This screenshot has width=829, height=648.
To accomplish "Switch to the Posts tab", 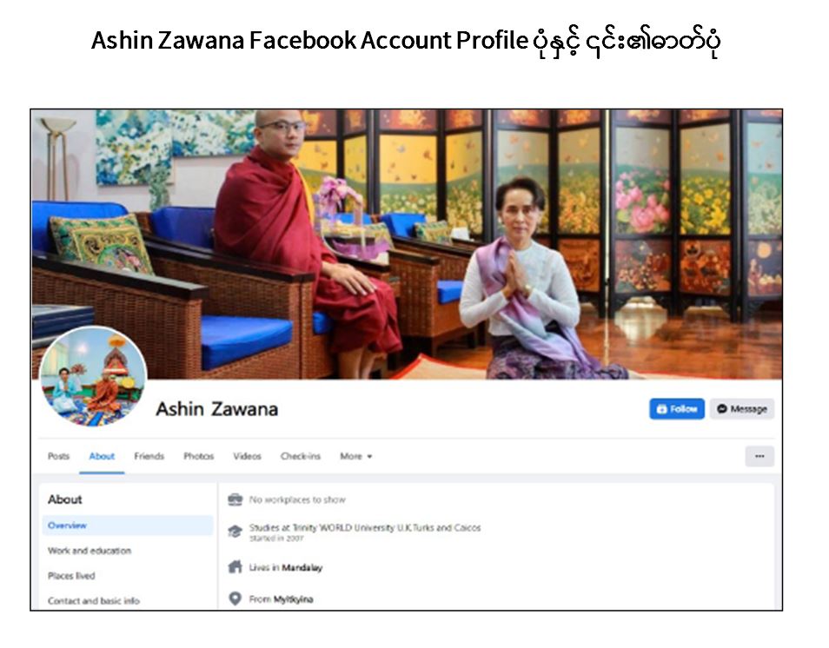I will pyautogui.click(x=59, y=456).
